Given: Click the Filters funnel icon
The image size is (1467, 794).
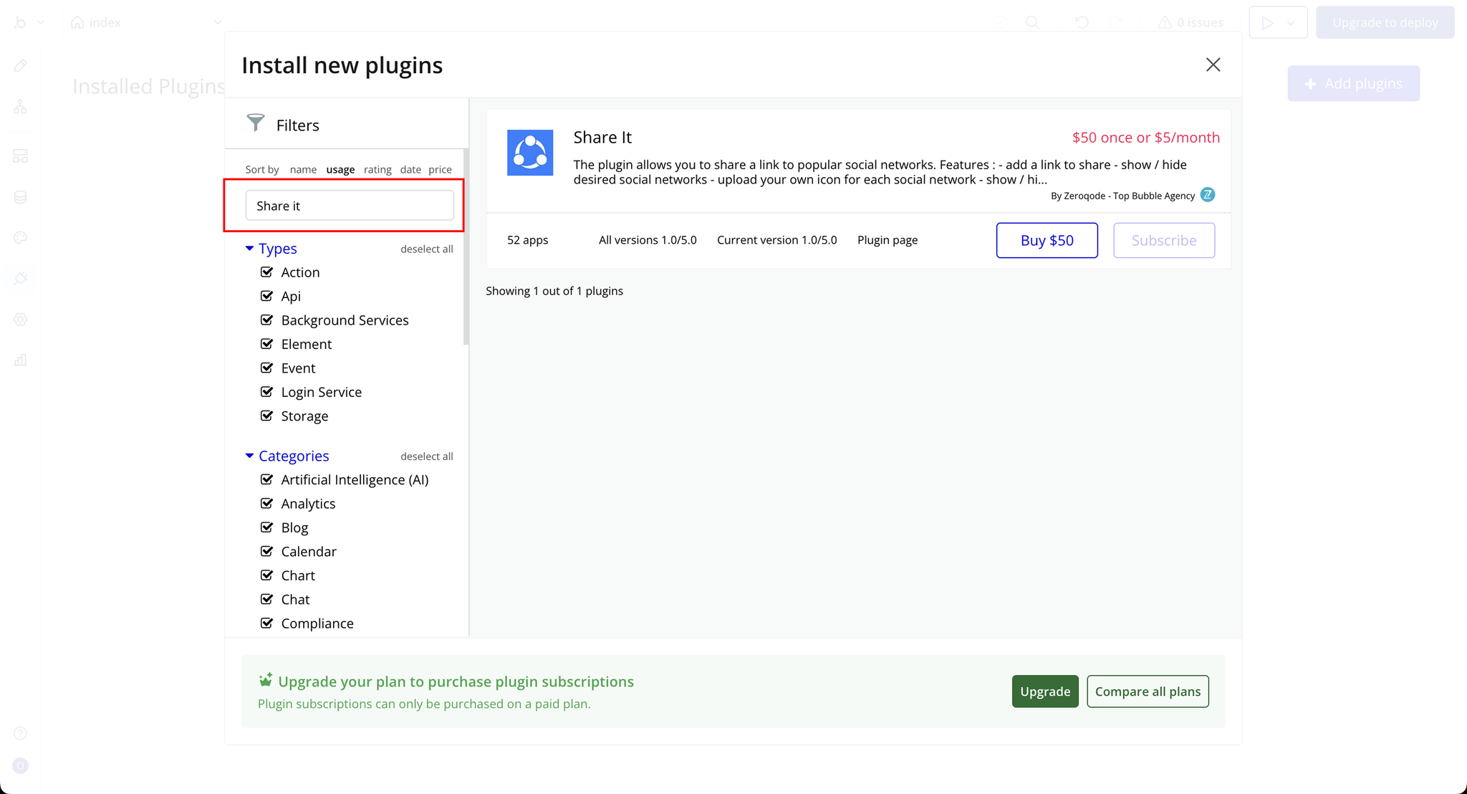Looking at the screenshot, I should point(256,123).
